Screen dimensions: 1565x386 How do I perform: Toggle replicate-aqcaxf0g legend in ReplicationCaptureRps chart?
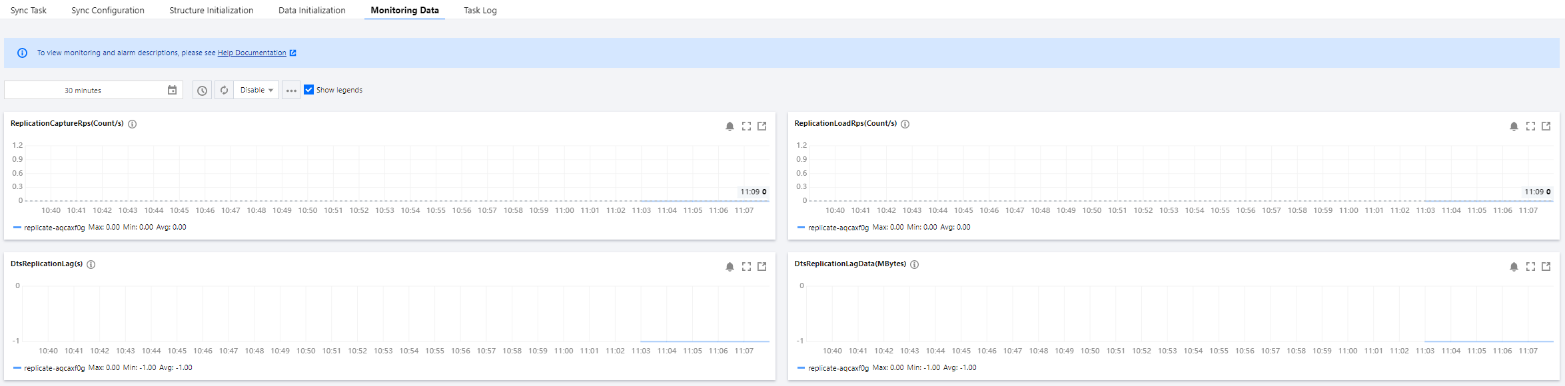[49, 228]
